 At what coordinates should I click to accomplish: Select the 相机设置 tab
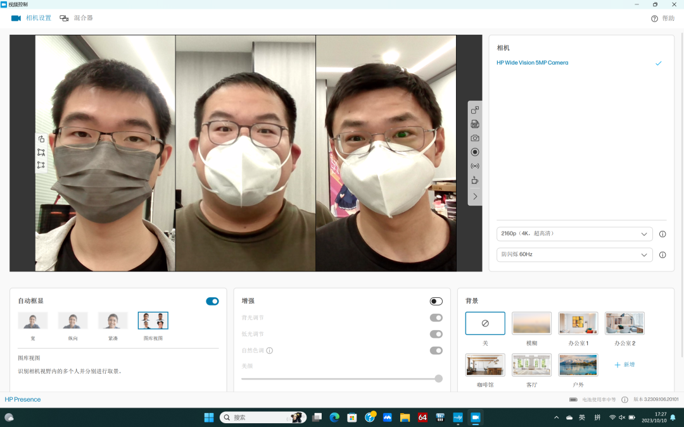[x=32, y=18]
